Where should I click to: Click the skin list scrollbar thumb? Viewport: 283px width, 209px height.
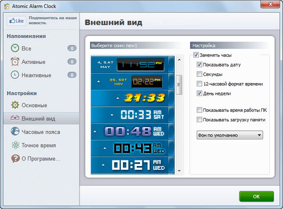pyautogui.click(x=179, y=85)
